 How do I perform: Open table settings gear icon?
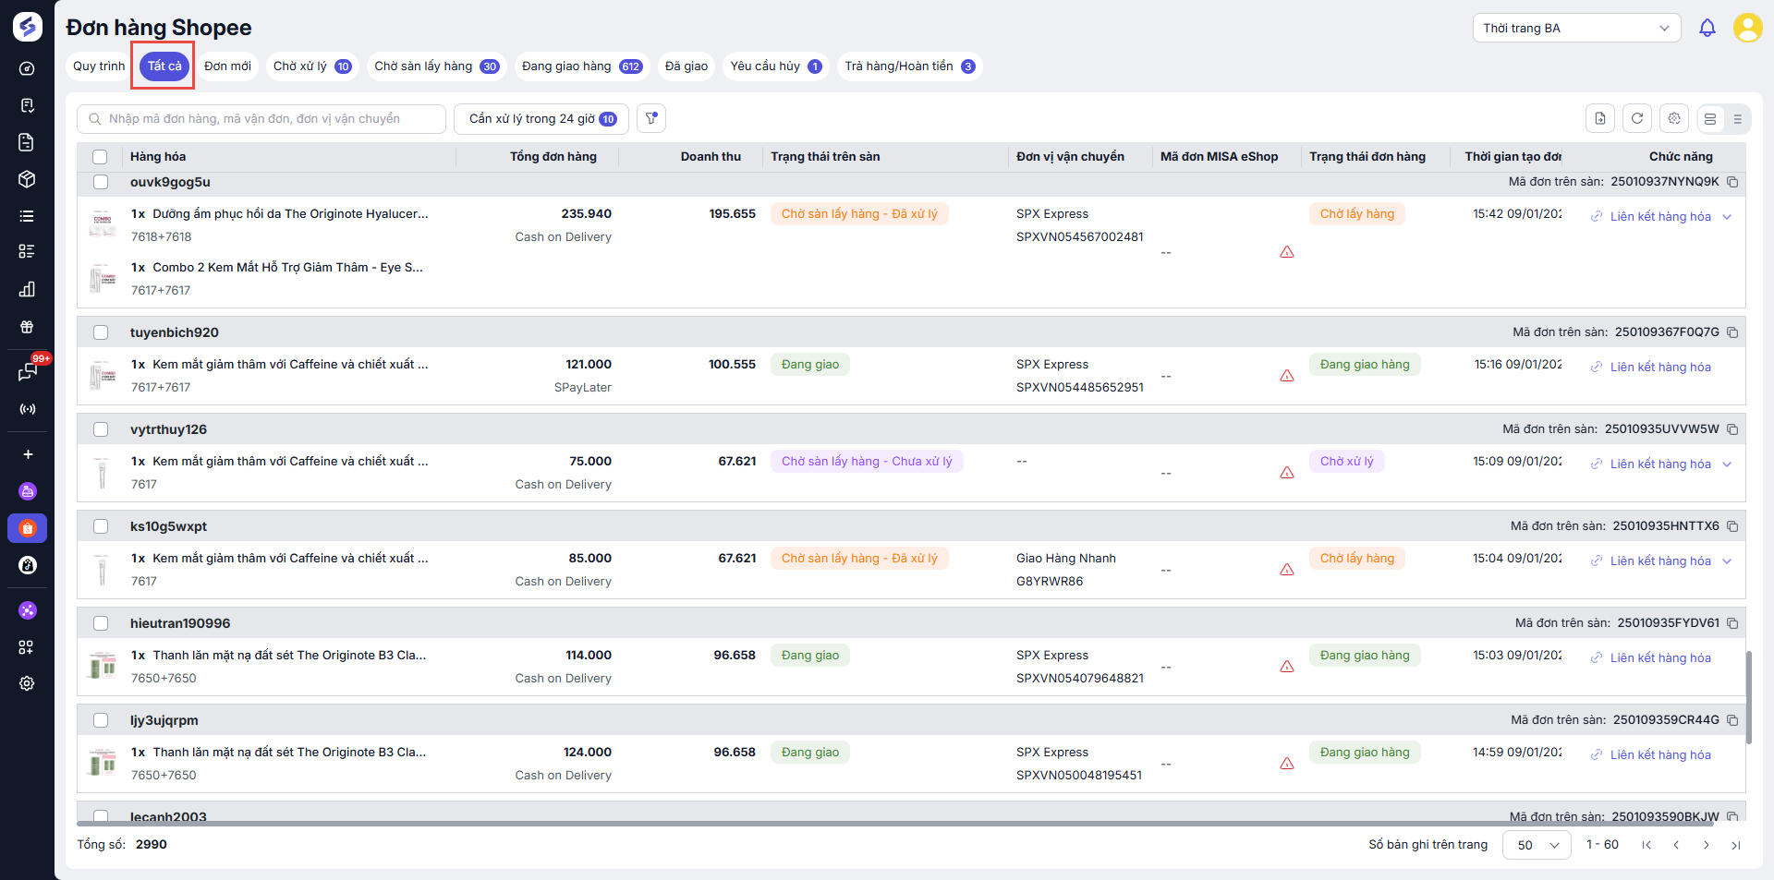tap(1674, 118)
